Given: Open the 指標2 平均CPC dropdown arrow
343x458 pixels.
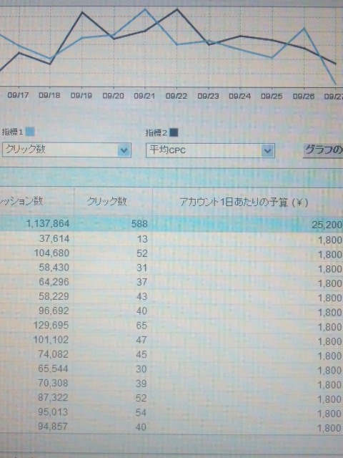Looking at the screenshot, I should pyautogui.click(x=267, y=151).
